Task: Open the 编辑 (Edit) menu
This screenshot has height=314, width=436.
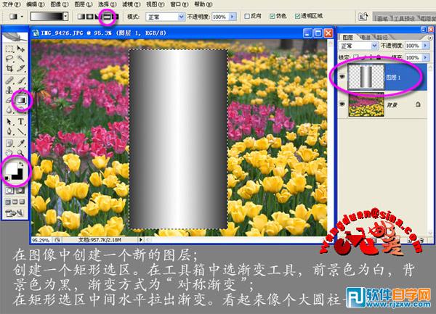Action: pos(36,4)
